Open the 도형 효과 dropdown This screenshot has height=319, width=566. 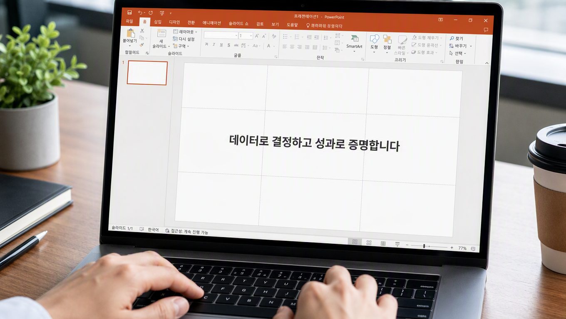(424, 53)
